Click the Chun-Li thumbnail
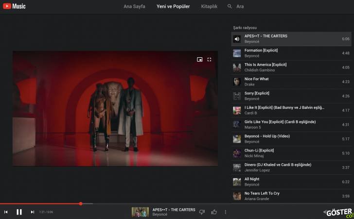 (x=237, y=153)
